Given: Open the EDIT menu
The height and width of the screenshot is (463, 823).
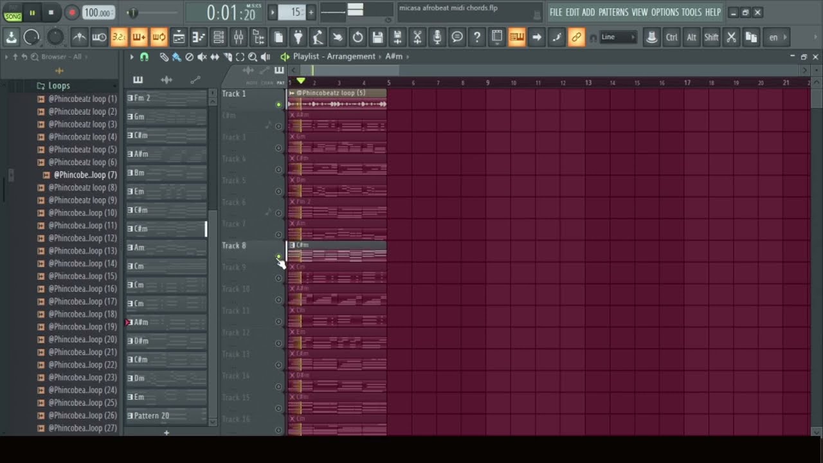Looking at the screenshot, I should point(572,12).
